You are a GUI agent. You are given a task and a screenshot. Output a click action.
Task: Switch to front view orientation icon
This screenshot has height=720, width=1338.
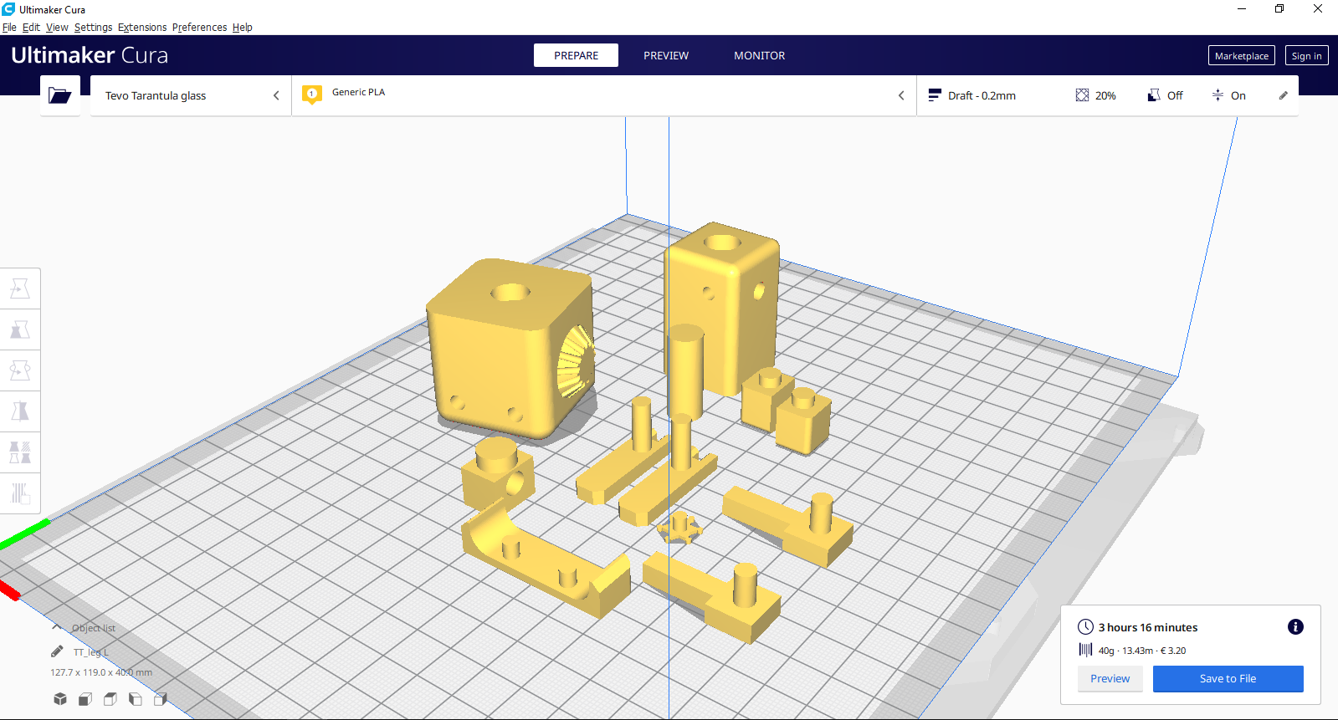pos(85,699)
